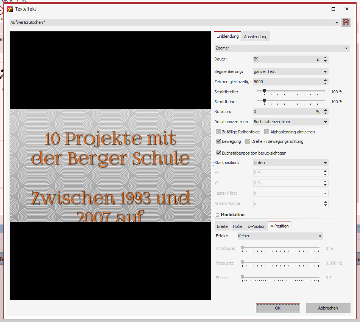Image resolution: width=360 pixels, height=322 pixels.
Task: Open the Segmentierung dropdown
Action: click(x=290, y=71)
